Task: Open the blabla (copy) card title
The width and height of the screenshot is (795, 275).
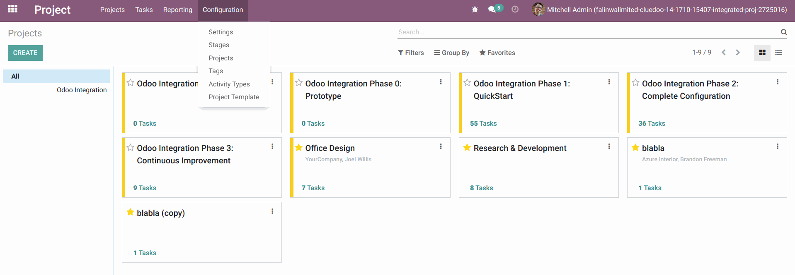Action: tap(161, 213)
